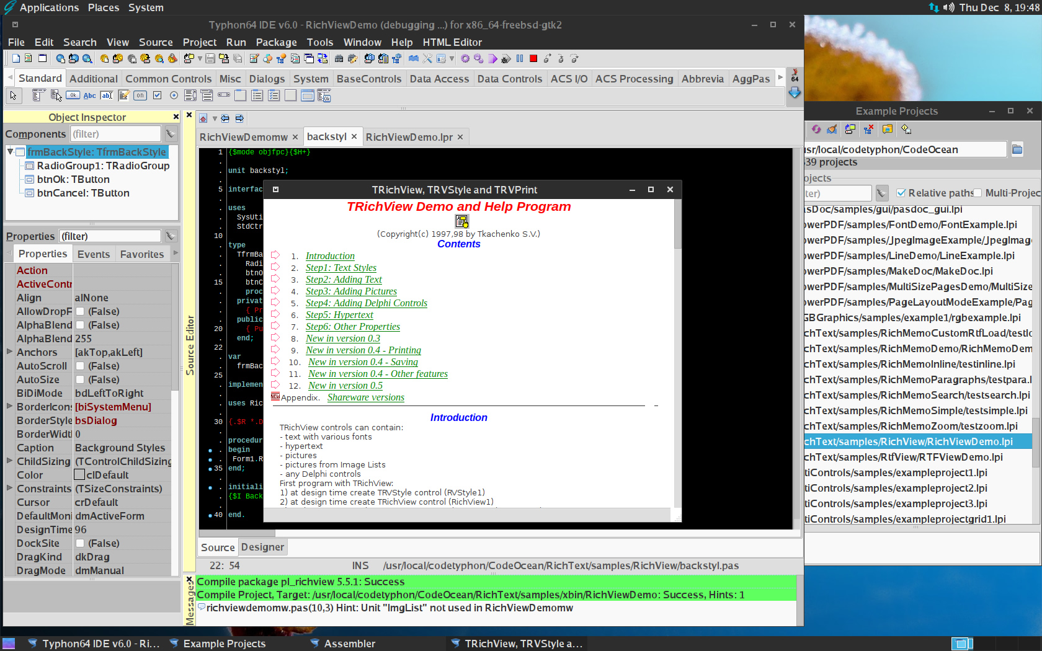Click the volume icon in the system tray
The height and width of the screenshot is (651, 1042).
pos(949,7)
